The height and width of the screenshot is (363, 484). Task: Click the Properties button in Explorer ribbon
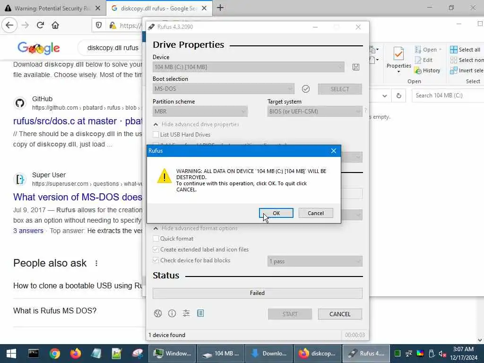point(398,60)
